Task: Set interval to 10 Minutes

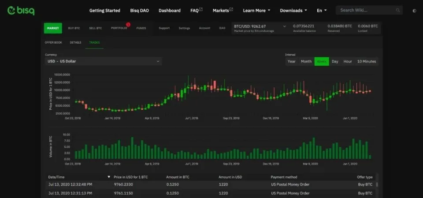Action: (367, 61)
